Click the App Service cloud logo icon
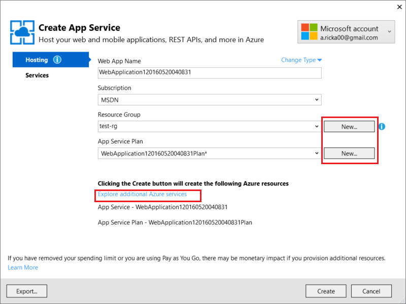Viewport: 406px width, 304px height. click(22, 32)
